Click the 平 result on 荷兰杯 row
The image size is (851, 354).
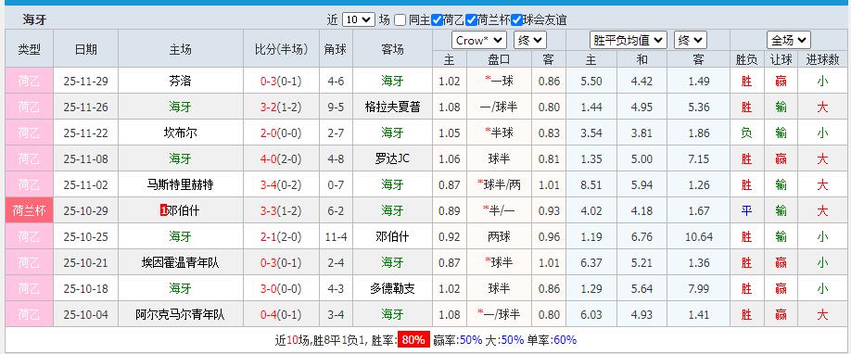[747, 210]
